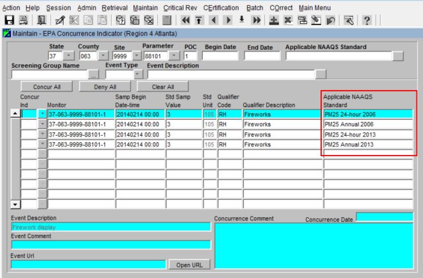Open Concur Ind dropdown for PM25 24-hour 2013 row
423x278 pixels.
[x=42, y=134]
